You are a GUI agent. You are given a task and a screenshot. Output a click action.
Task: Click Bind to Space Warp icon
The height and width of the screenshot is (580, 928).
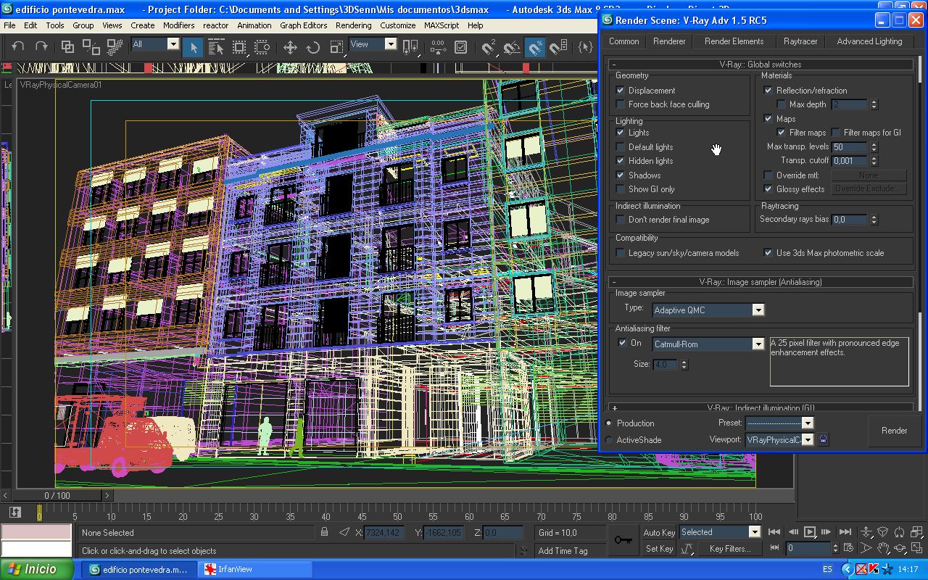(x=115, y=47)
